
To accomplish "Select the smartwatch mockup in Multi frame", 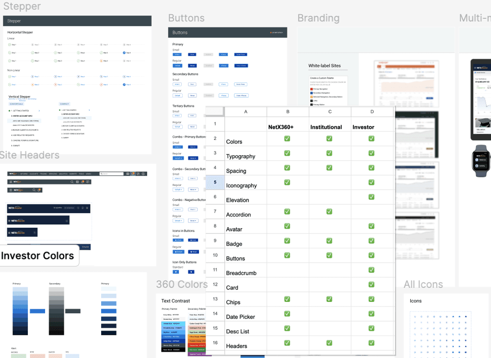I will coord(481,161).
